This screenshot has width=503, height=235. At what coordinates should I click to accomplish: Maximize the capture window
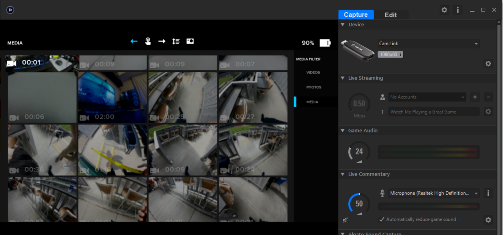coord(483,10)
